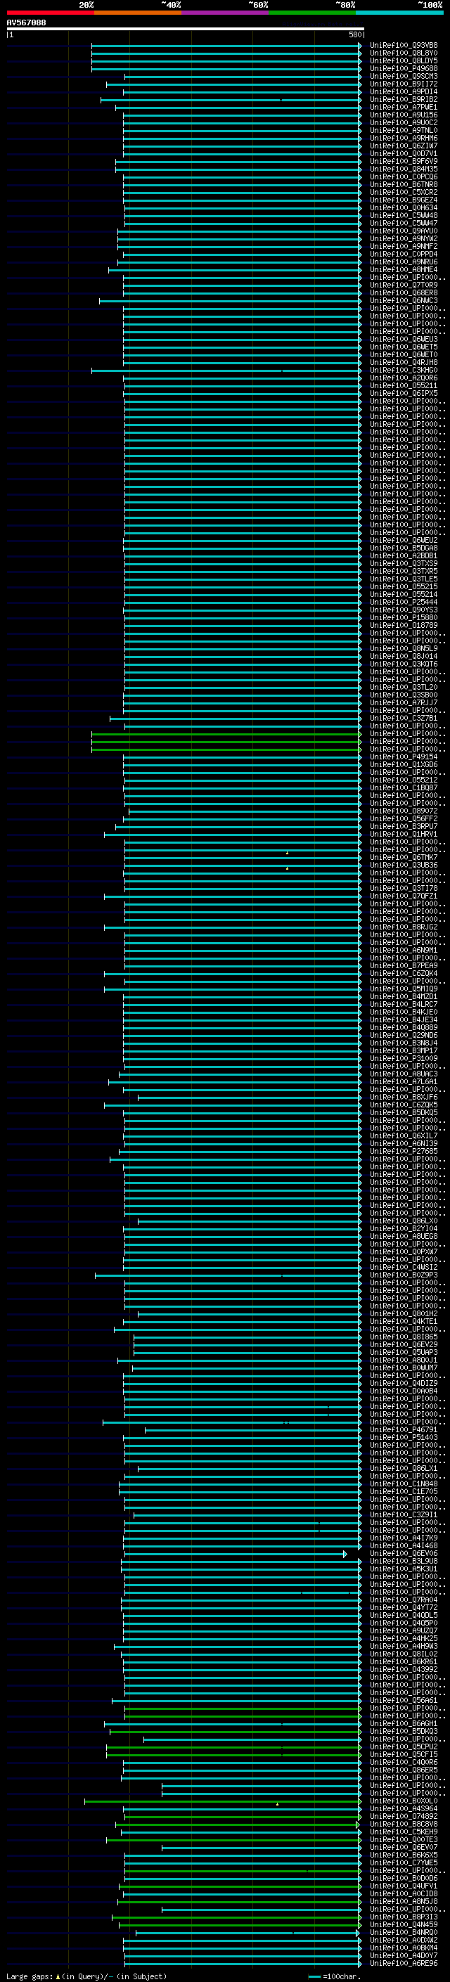Open hit UniRef100_Q1HRV1
The width and height of the screenshot is (450, 1982).
click(404, 834)
